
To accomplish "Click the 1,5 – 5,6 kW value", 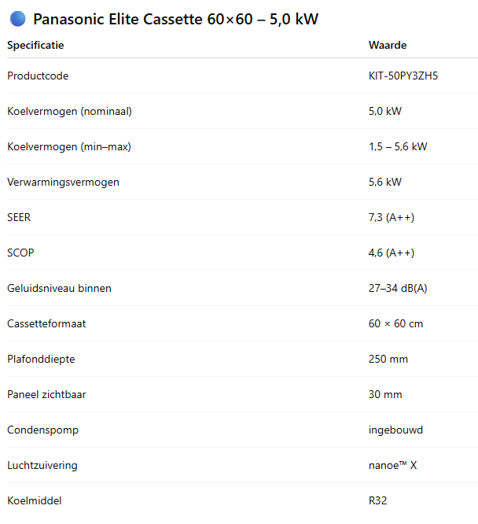I will coord(398,146).
